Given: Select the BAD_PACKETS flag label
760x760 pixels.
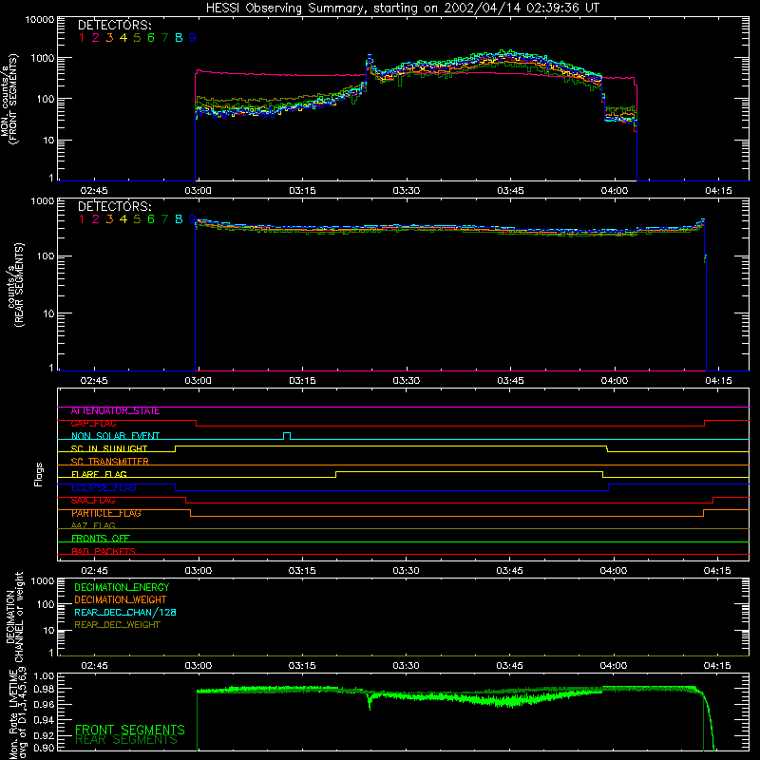Looking at the screenshot, I should pyautogui.click(x=104, y=551).
